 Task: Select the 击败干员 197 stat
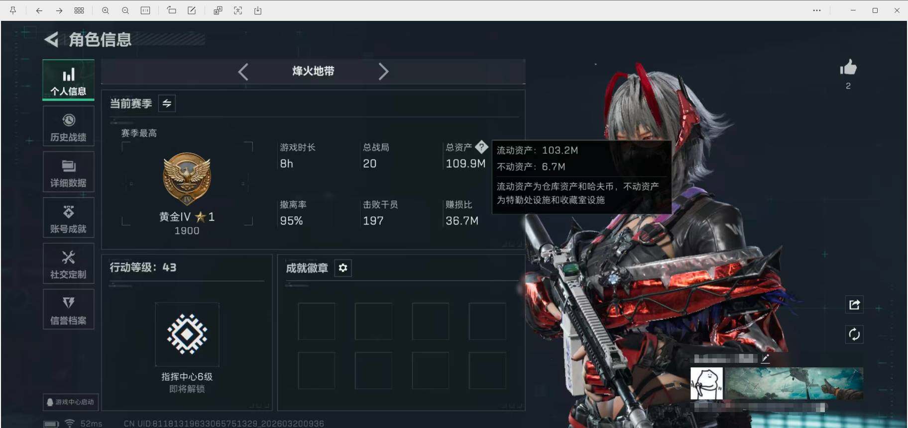pos(380,213)
